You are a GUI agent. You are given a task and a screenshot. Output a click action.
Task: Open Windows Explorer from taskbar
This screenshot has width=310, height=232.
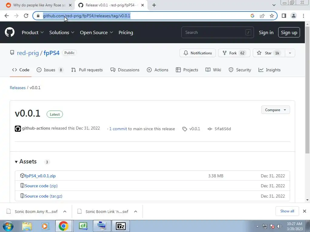coord(27,226)
